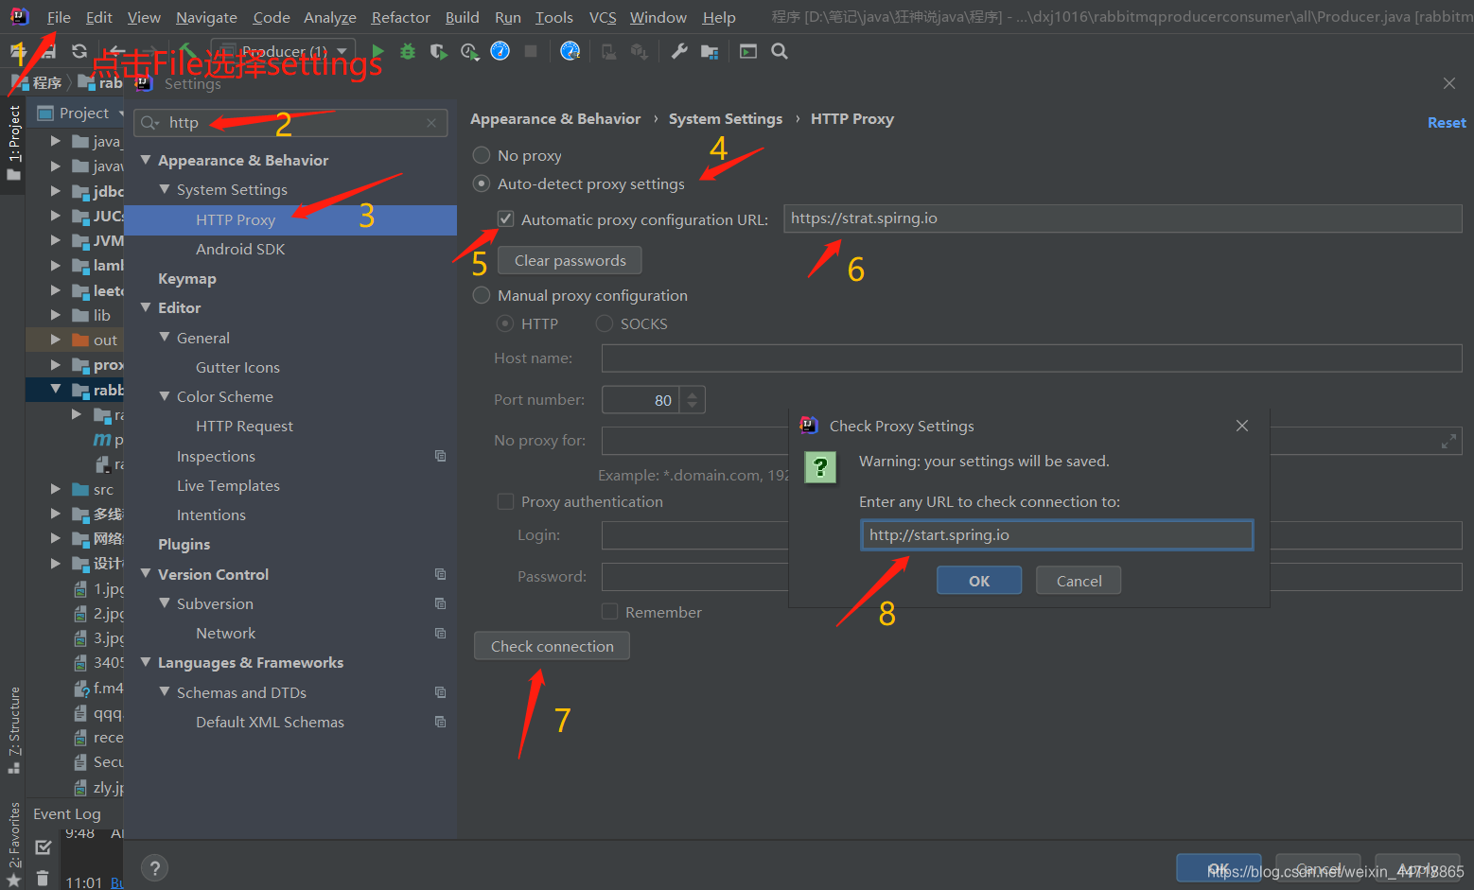The height and width of the screenshot is (890, 1474).
Task: Select Auto-detect proxy settings radio button
Action: 482,183
